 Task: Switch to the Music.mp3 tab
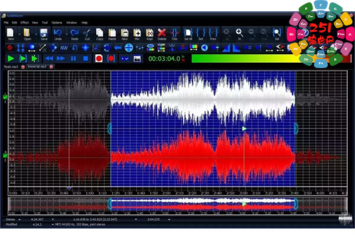point(11,67)
